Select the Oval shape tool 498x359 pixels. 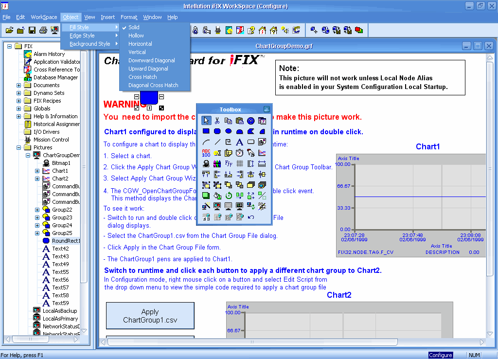[229, 131]
